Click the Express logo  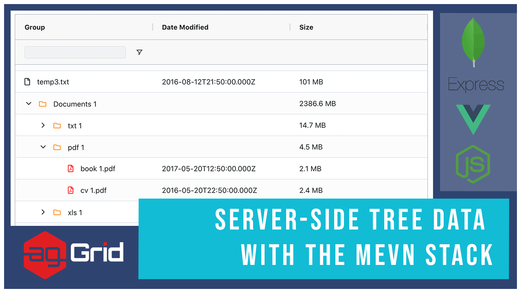click(476, 84)
